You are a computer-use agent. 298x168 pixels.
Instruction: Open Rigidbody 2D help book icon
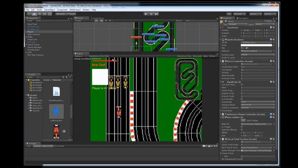pos(271,82)
